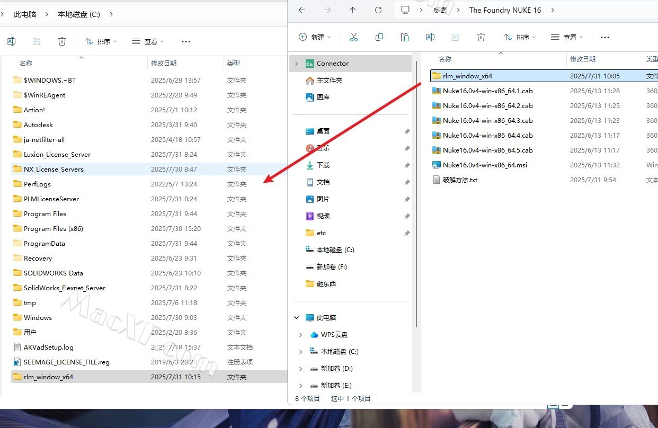Click Paste icon in NUKE window toolbar
This screenshot has height=428, width=658.
click(x=405, y=37)
